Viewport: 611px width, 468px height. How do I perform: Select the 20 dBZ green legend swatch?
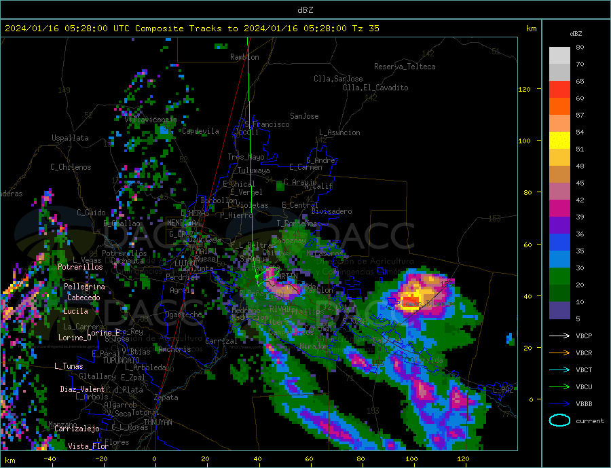click(x=559, y=276)
